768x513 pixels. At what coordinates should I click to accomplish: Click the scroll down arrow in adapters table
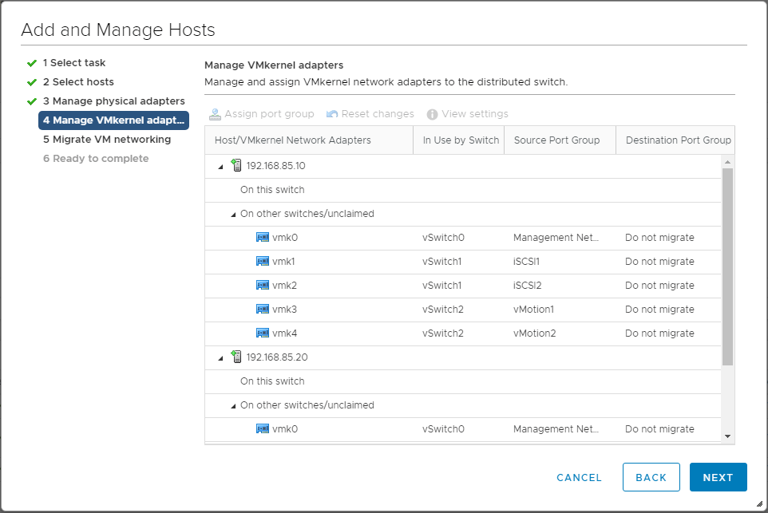click(x=727, y=436)
